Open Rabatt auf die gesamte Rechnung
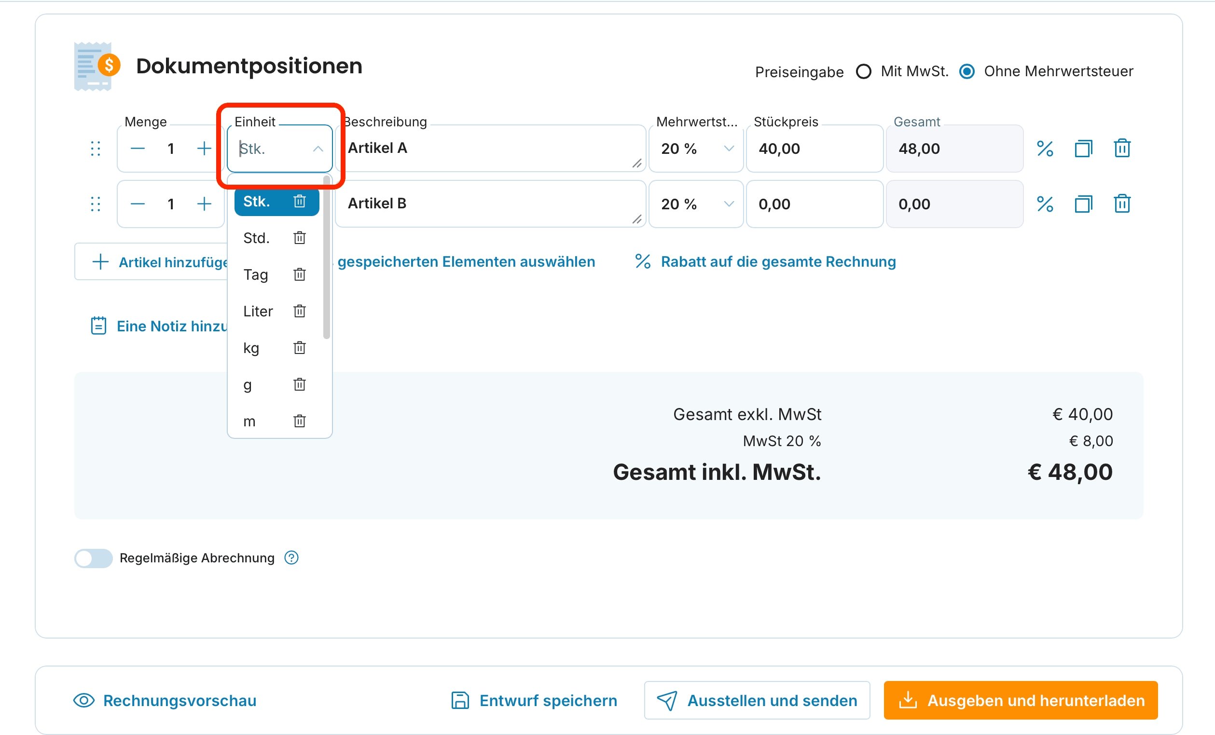Viewport: 1215px width, 735px height. point(765,262)
